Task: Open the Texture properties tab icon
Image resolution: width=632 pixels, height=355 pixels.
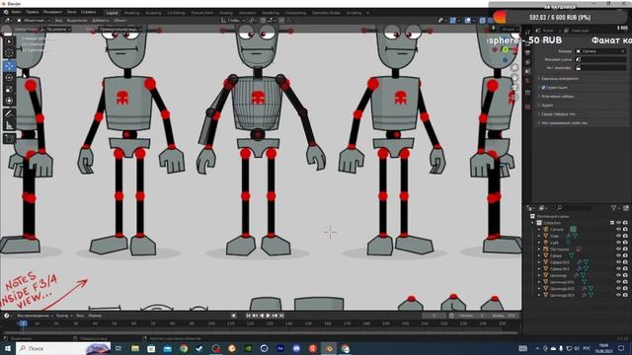Action: (x=528, y=106)
